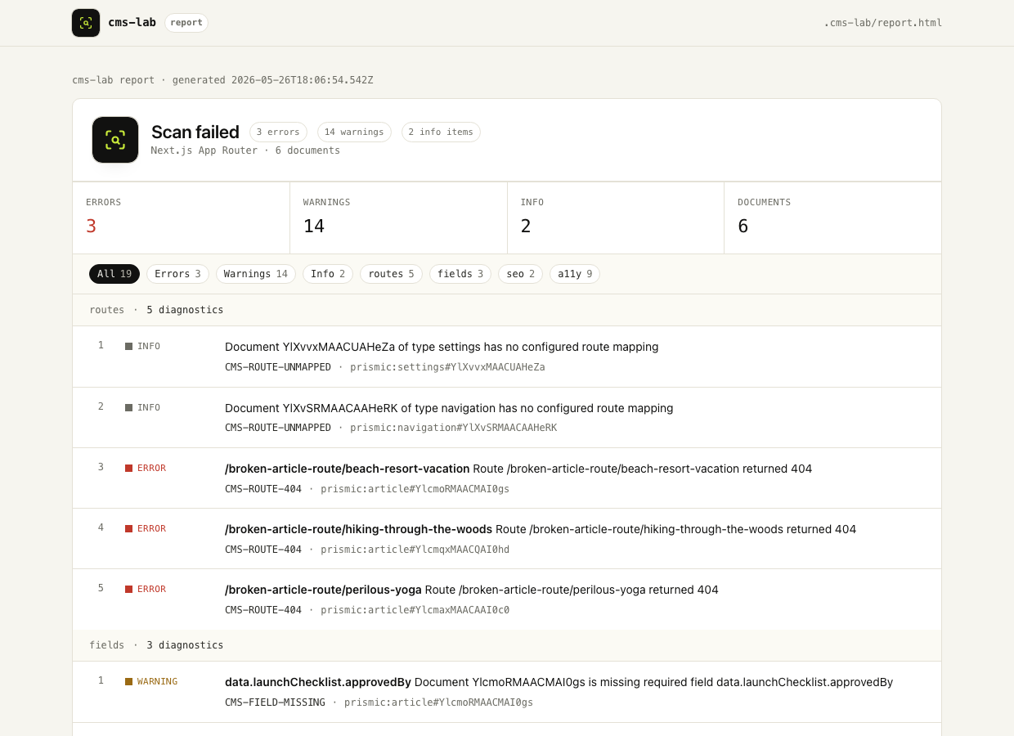Click prismic:settings#YlXvvxMAACUAHeZa reference

coord(447,367)
